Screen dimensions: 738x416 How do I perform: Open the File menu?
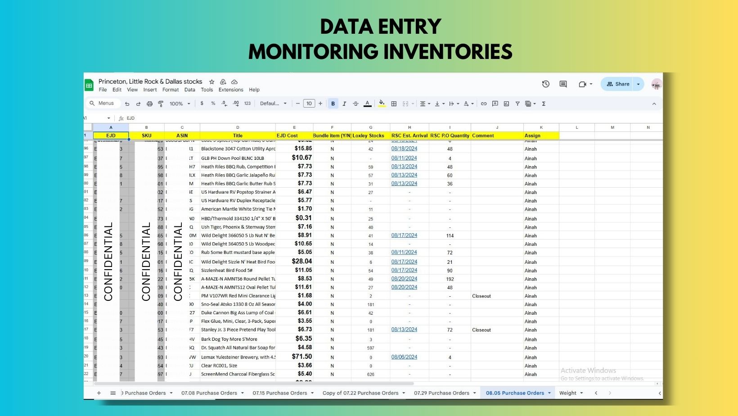click(103, 90)
